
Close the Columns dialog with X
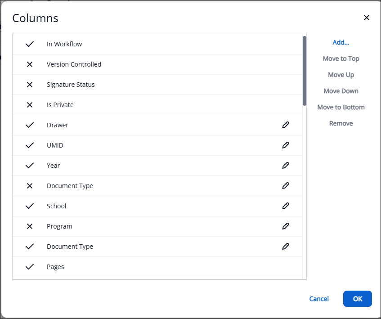[367, 18]
